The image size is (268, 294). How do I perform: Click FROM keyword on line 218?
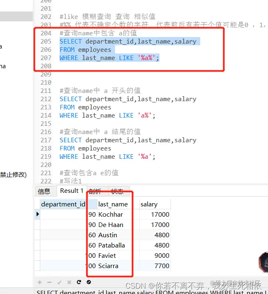(x=67, y=148)
